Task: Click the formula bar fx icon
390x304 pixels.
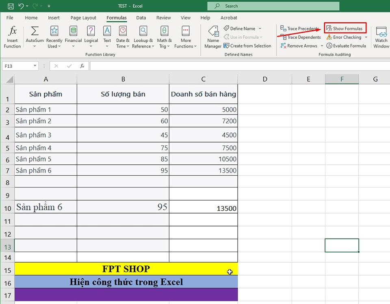Action: [82, 66]
